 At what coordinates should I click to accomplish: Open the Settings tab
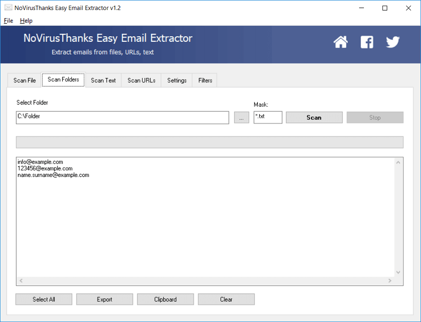177,80
